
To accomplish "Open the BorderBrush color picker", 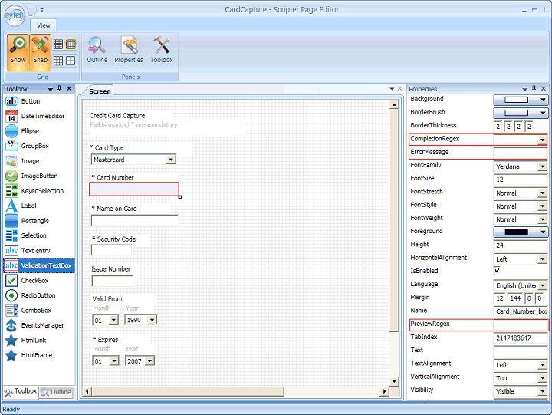I will tap(521, 113).
